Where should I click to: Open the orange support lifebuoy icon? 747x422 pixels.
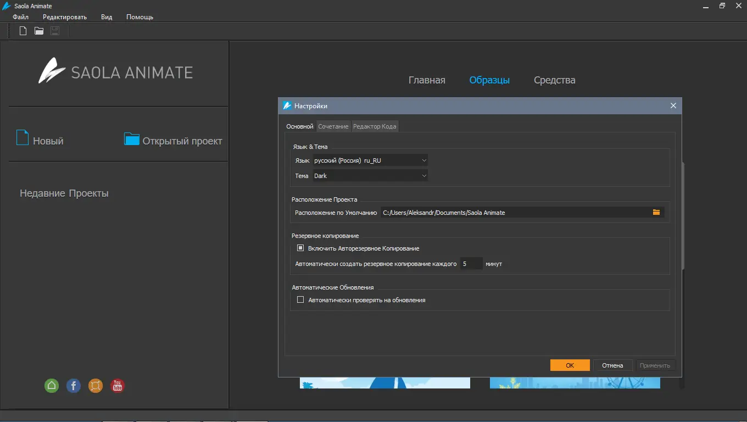pos(96,386)
